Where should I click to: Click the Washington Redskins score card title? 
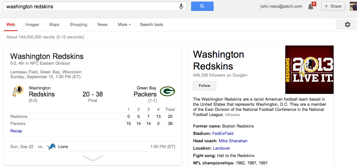coord(47,56)
